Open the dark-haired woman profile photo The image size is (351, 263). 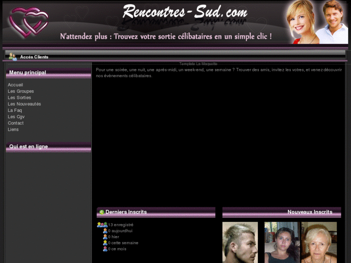[282, 242]
